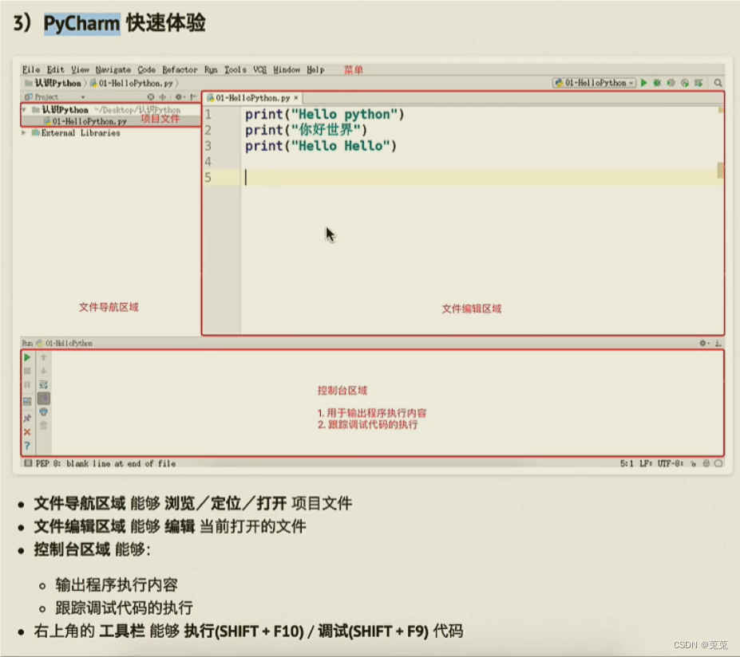Open the 01-HelloPython run configuration dropdown
Screen dimensions: 740x657
pos(595,83)
